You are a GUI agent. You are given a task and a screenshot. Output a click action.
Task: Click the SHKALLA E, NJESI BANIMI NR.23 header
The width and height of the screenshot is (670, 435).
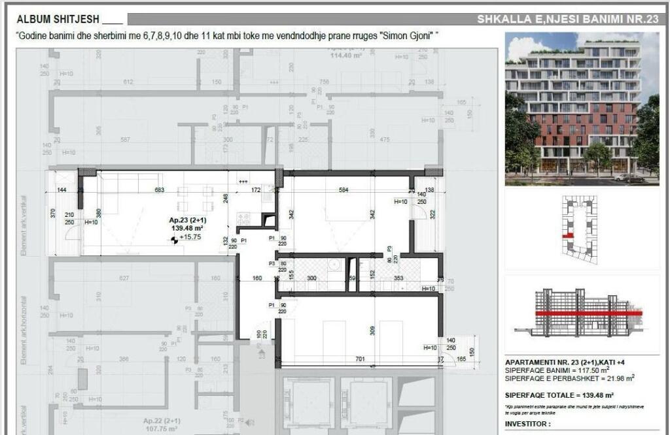(567, 20)
